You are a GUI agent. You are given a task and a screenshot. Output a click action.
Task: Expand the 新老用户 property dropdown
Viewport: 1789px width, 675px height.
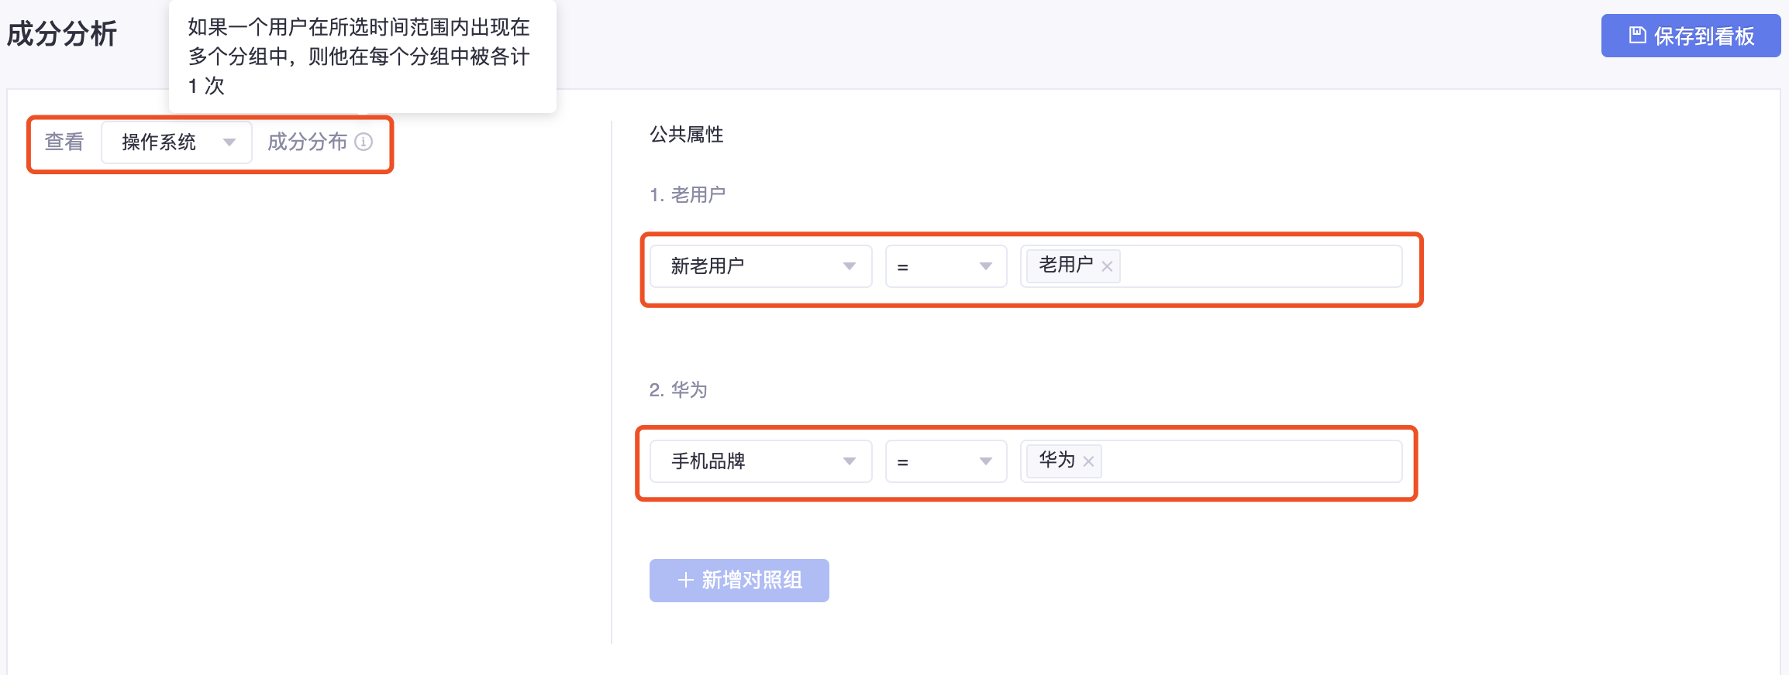pyautogui.click(x=761, y=266)
